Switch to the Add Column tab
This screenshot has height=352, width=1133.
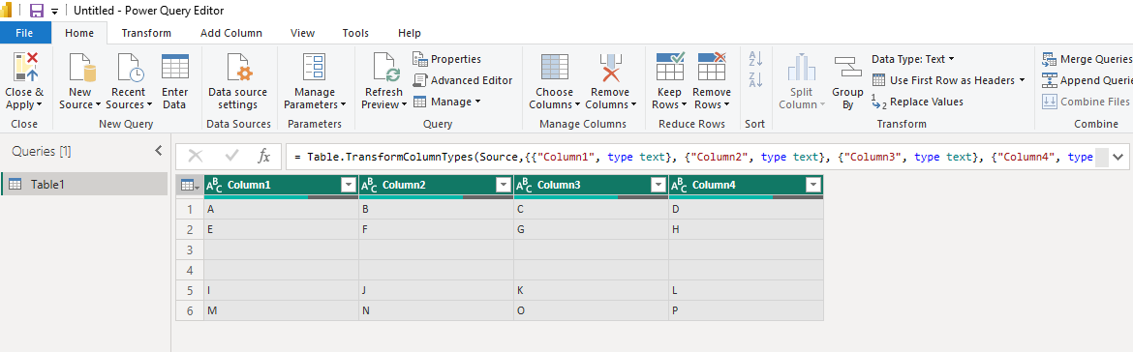pyautogui.click(x=231, y=33)
